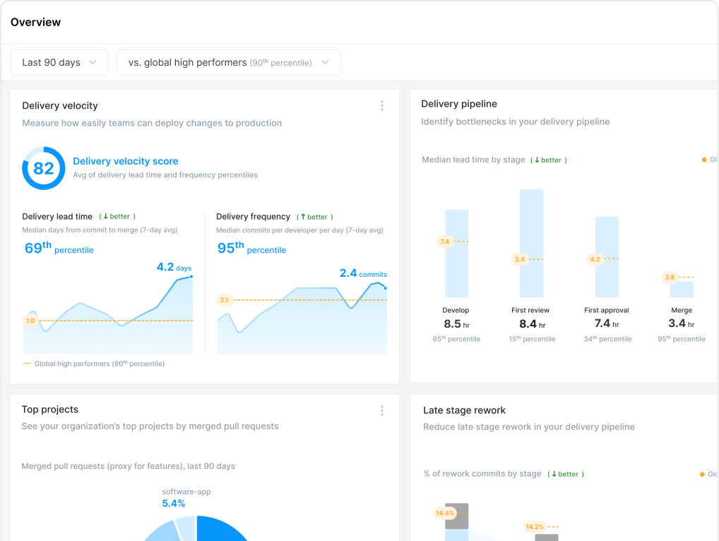Click the "↓ better" badge beside Median lead time by stage
719x541 pixels.
click(548, 160)
